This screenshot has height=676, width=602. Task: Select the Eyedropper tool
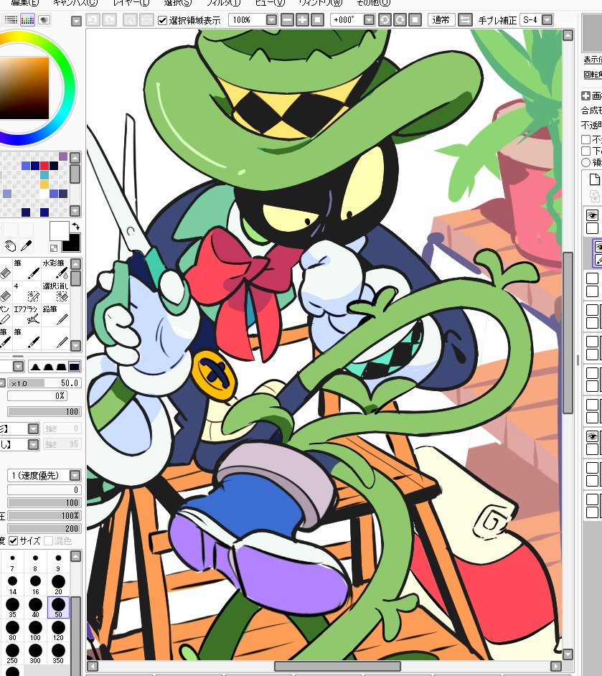click(27, 246)
